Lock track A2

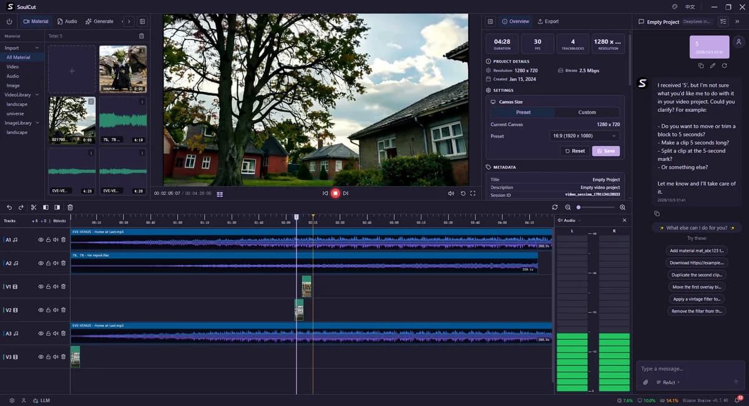click(49, 263)
